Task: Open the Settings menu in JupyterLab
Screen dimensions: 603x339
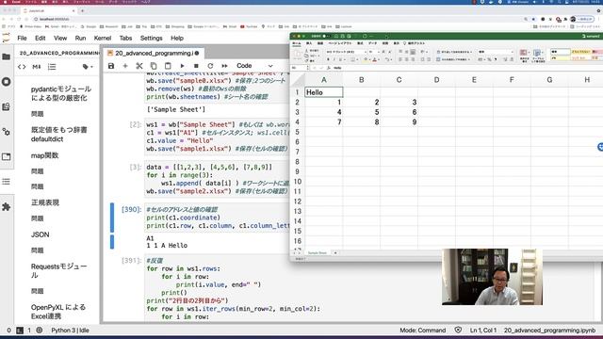Action: click(x=151, y=38)
